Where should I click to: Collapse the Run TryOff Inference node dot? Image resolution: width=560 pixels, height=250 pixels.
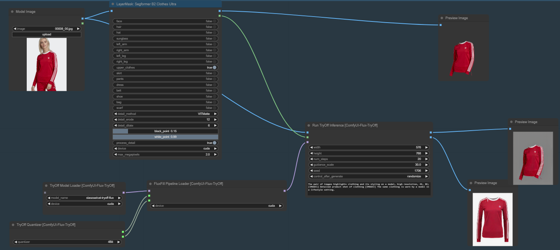click(309, 125)
